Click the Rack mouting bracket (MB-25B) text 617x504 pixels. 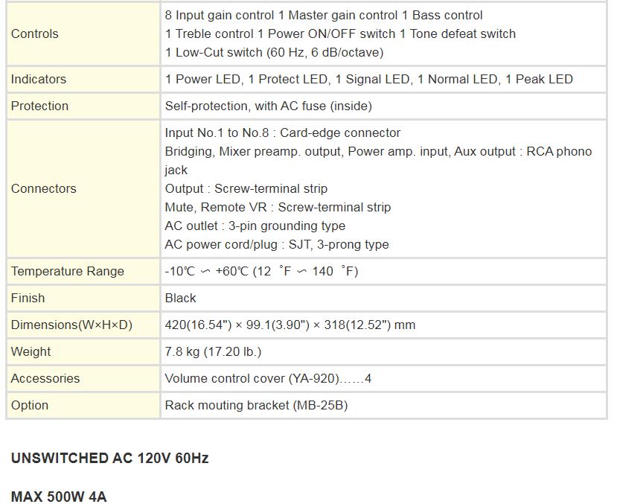point(256,405)
